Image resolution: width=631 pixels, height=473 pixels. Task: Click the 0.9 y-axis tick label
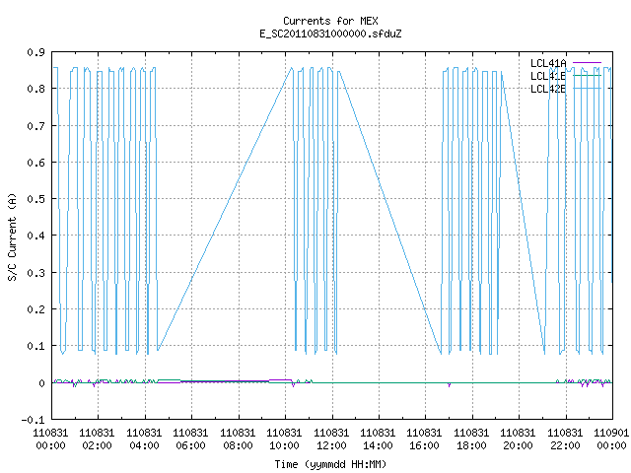35,52
